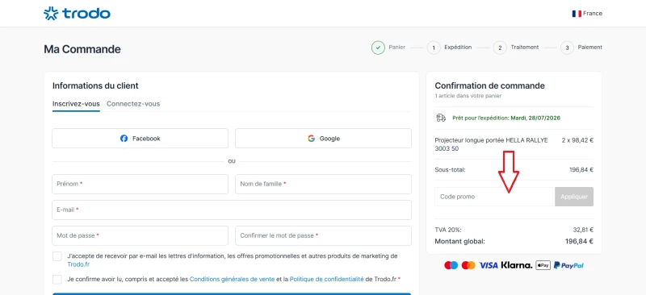Click the Klarna payment logo

click(517, 265)
